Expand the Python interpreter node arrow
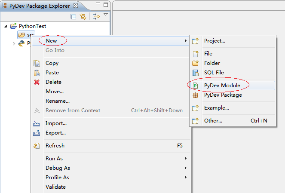The width and height of the screenshot is (285, 193). click(14, 43)
